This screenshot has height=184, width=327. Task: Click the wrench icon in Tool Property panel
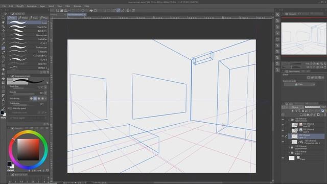click(x=48, y=124)
